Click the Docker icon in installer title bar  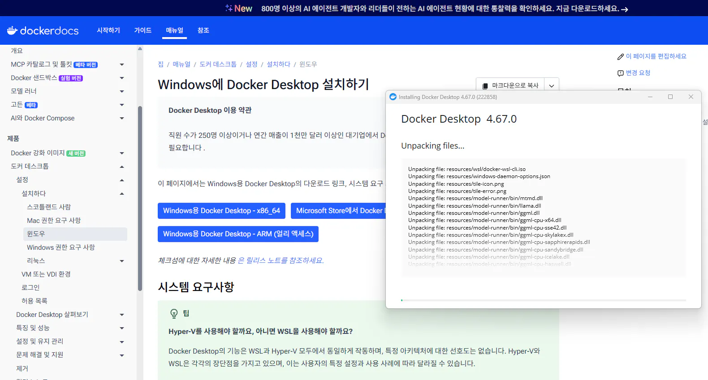393,97
